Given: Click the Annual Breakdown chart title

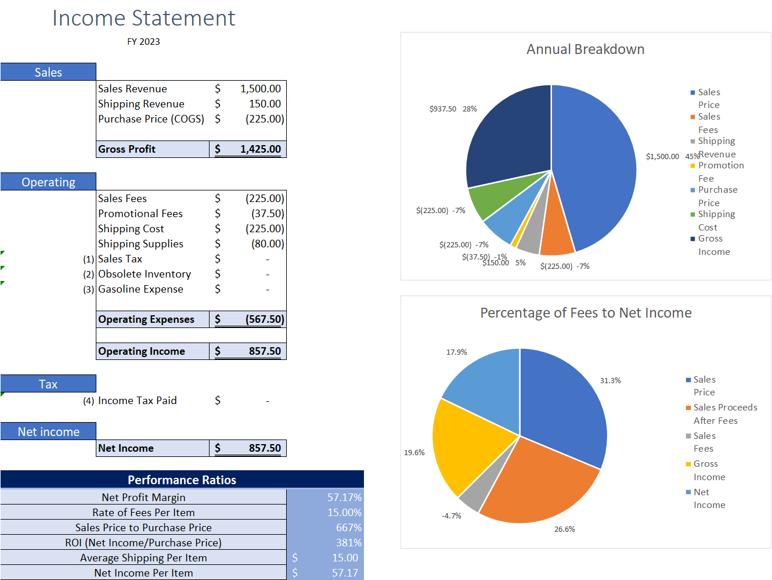Looking at the screenshot, I should (585, 49).
